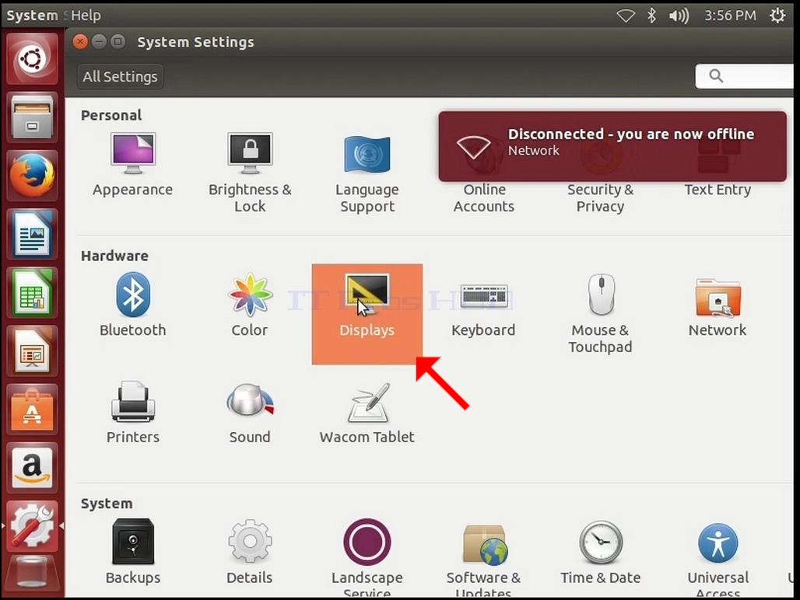Viewport: 800px width, 600px height.
Task: Open the Help menu
Action: [x=86, y=16]
